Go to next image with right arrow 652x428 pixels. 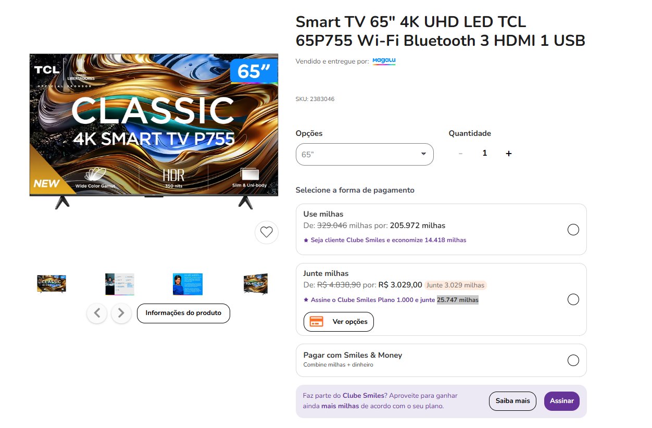[121, 313]
